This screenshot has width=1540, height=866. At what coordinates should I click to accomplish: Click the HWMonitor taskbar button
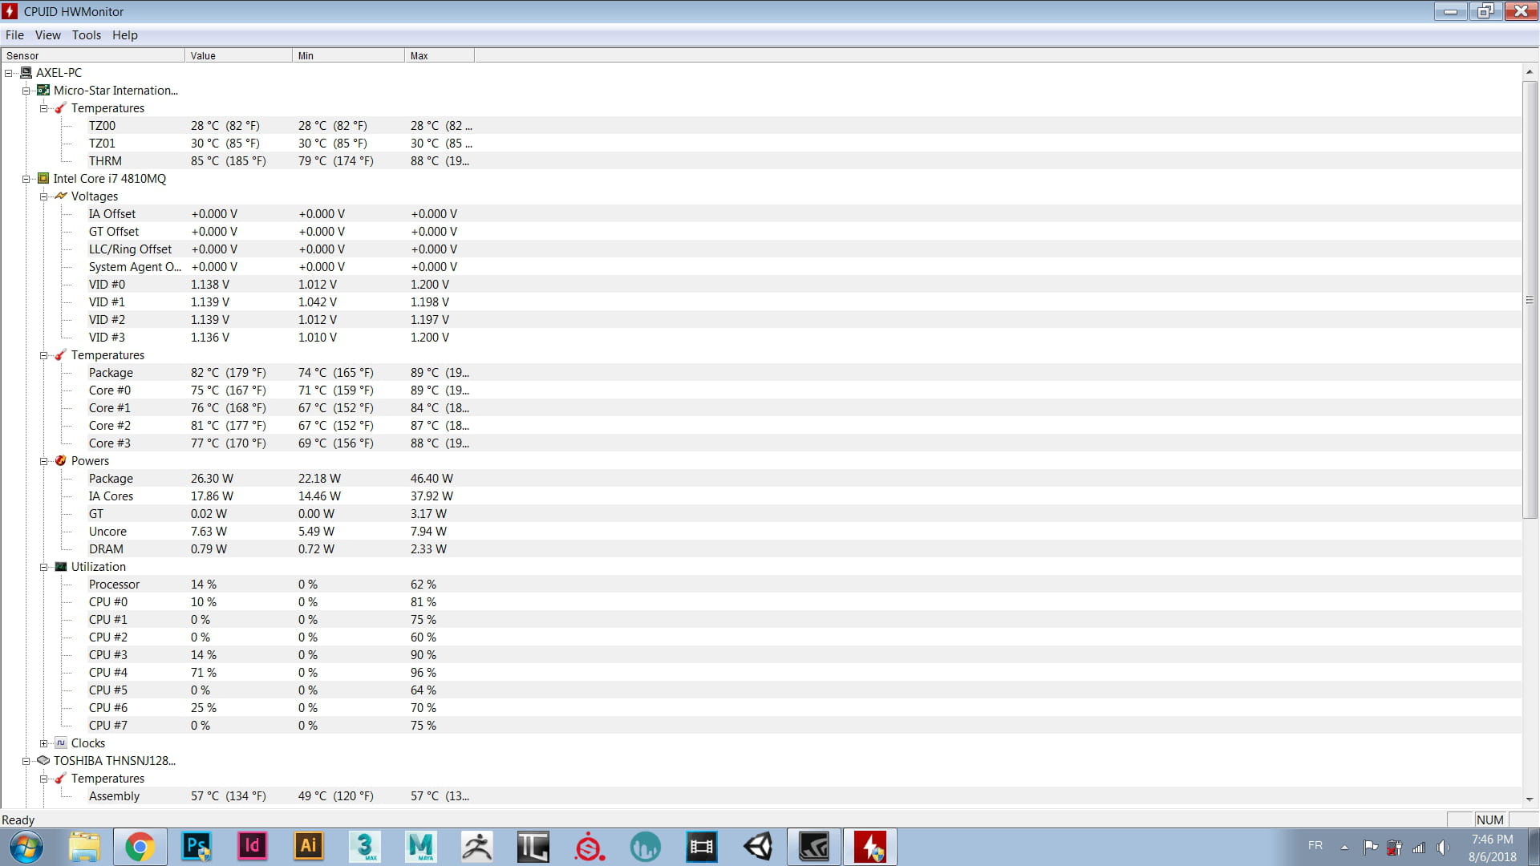point(870,847)
